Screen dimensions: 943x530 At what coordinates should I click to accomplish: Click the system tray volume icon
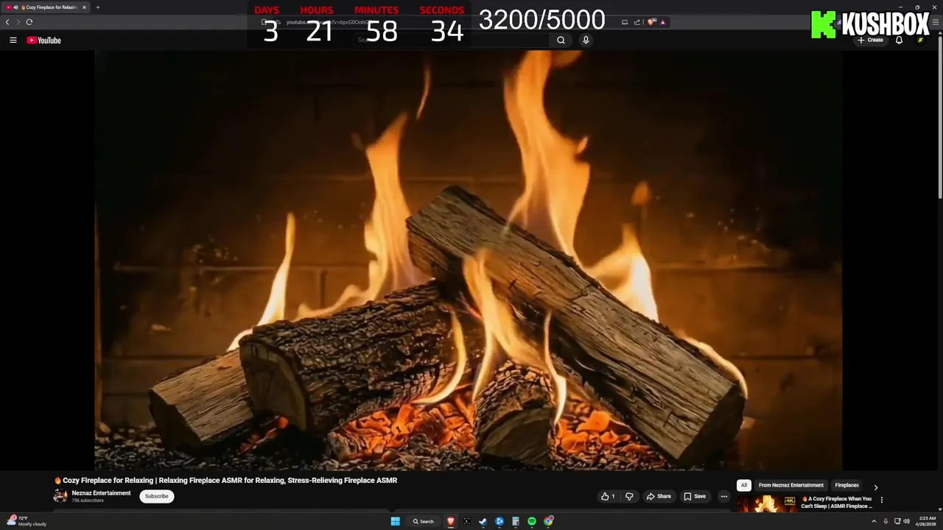(906, 521)
